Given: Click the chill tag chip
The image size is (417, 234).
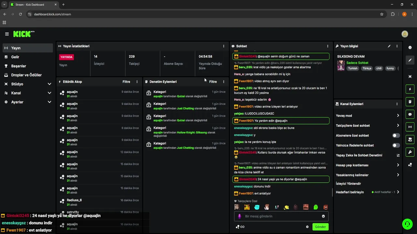Looking at the screenshot, I should pos(379,68).
